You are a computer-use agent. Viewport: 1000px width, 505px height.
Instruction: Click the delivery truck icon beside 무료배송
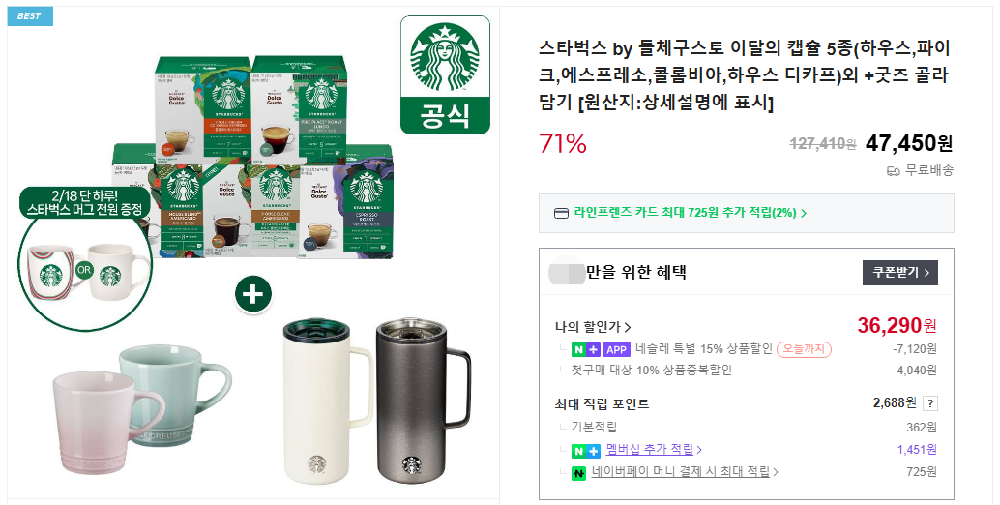893,171
